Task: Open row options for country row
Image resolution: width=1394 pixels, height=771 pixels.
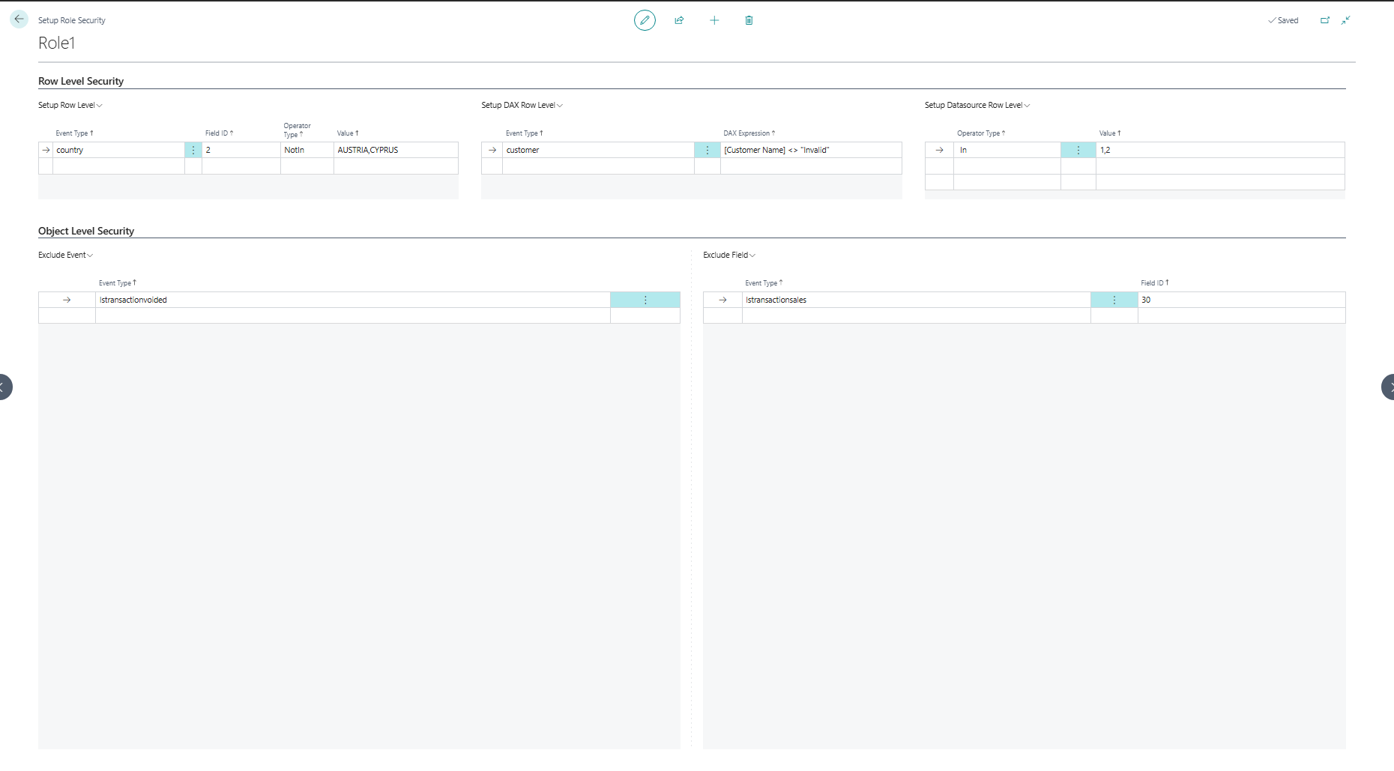Action: point(193,150)
